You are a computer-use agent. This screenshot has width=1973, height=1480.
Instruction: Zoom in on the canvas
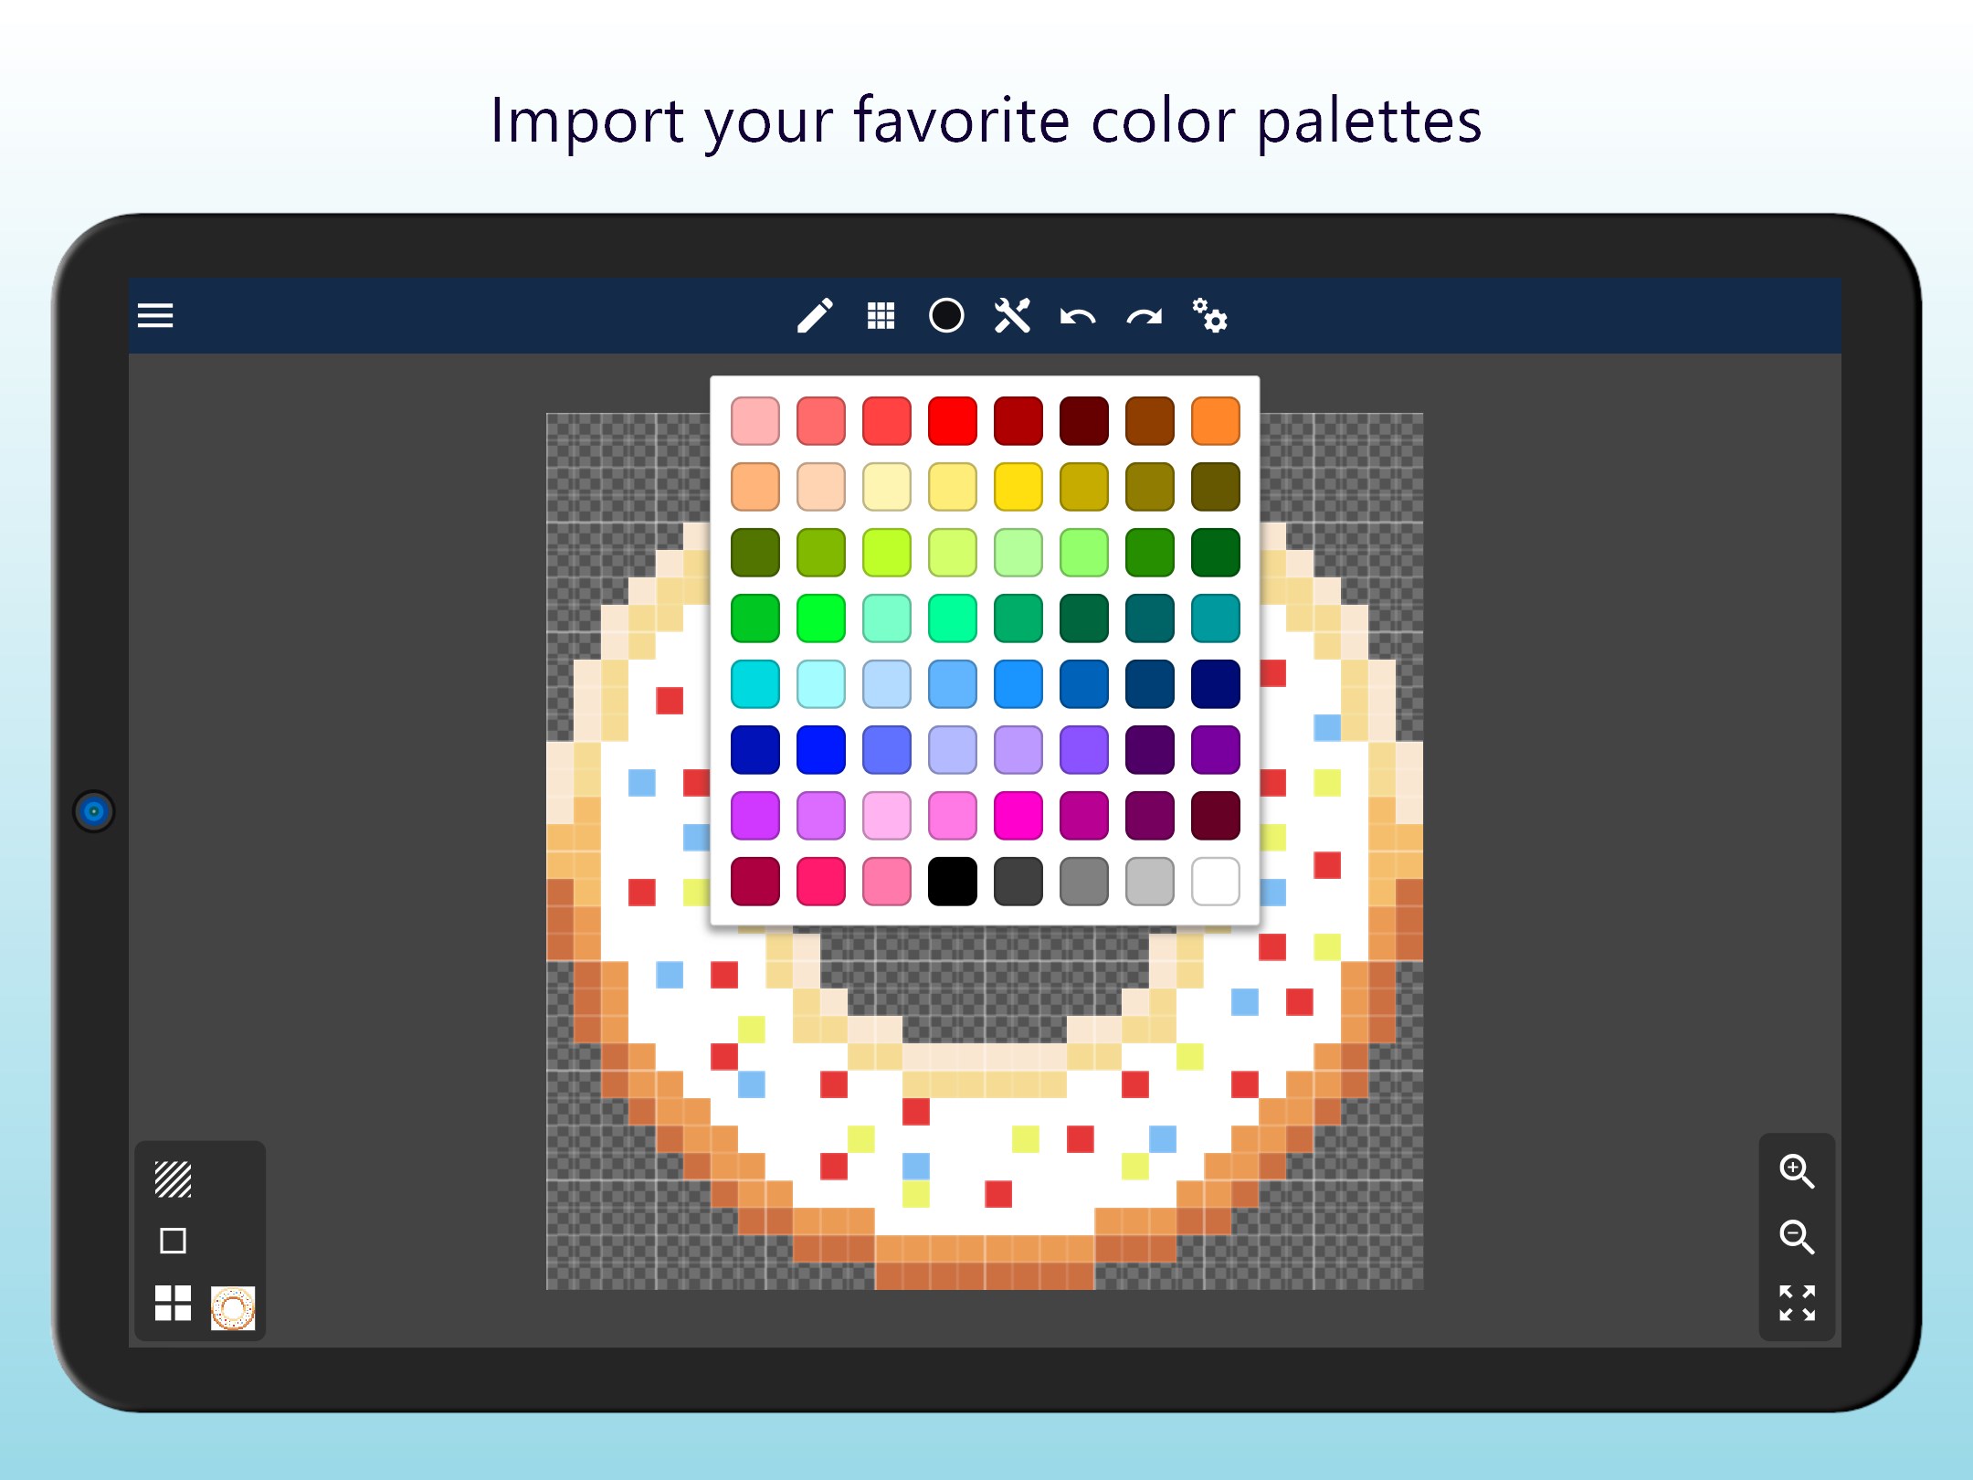[1797, 1171]
